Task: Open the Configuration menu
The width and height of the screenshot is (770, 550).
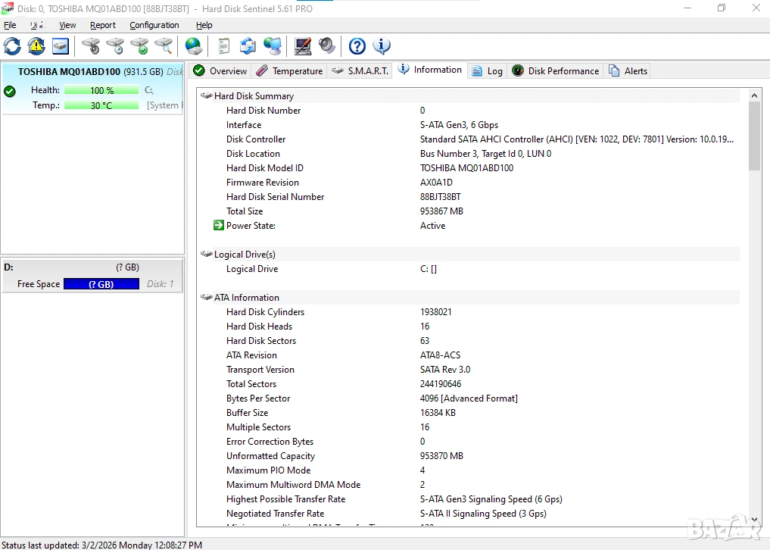Action: tap(154, 25)
